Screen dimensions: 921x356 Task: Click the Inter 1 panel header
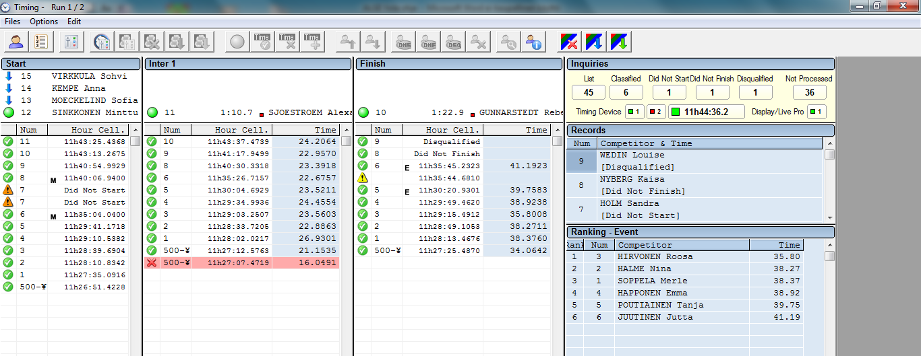[247, 64]
